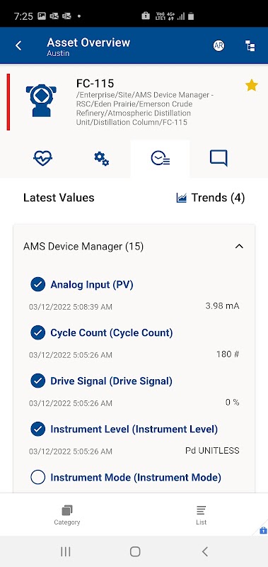Screen dimensions: 268x567
Task: Uncheck Drive Signal
Action: tap(38, 381)
